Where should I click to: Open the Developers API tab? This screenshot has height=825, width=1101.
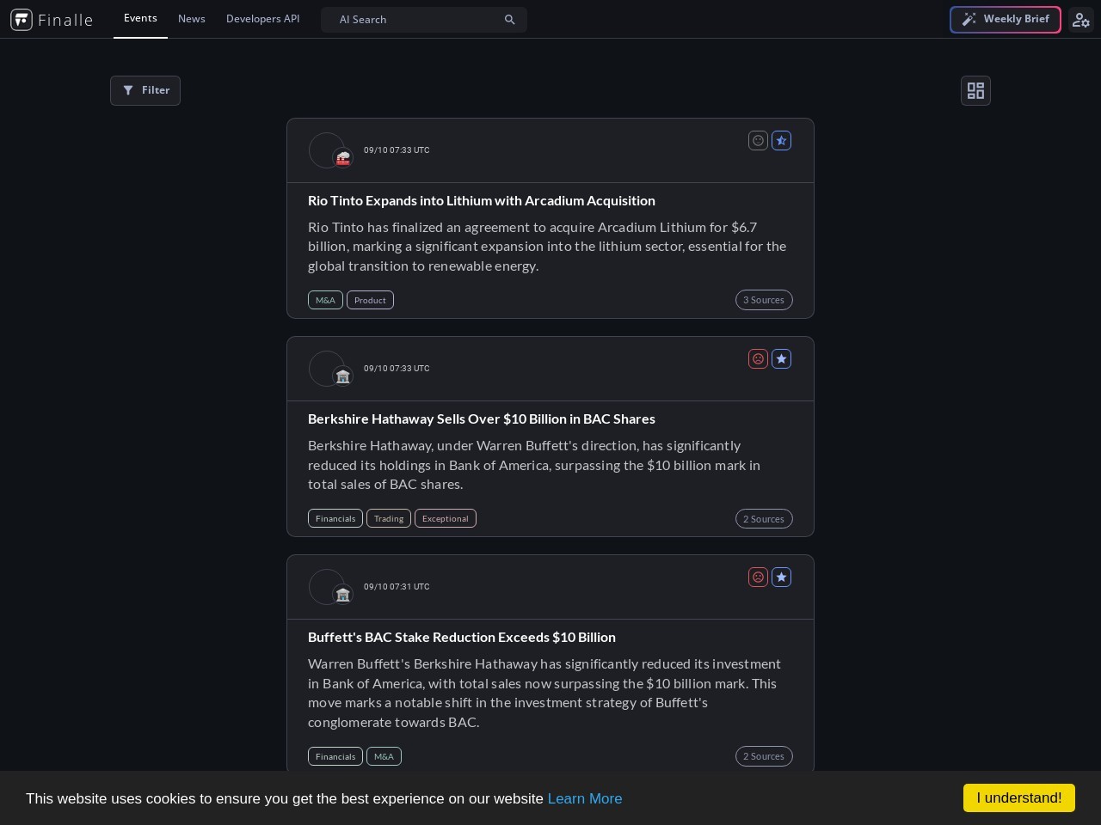(x=262, y=19)
